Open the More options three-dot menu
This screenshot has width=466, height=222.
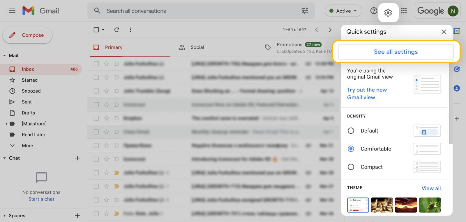(x=130, y=30)
